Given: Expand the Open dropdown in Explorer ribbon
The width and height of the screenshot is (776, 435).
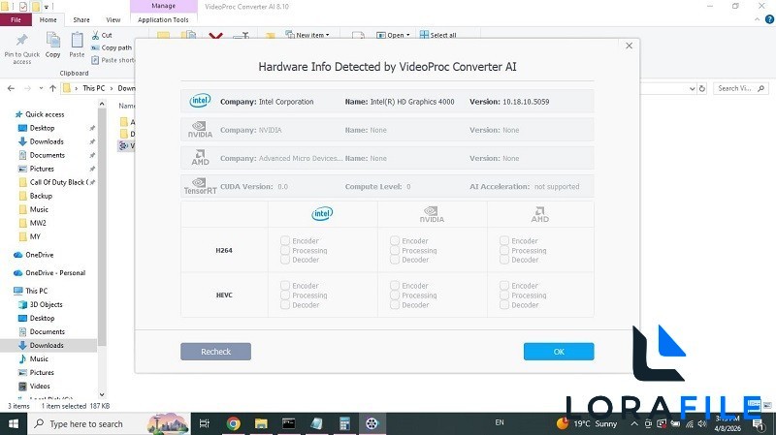Looking at the screenshot, I should 394,35.
